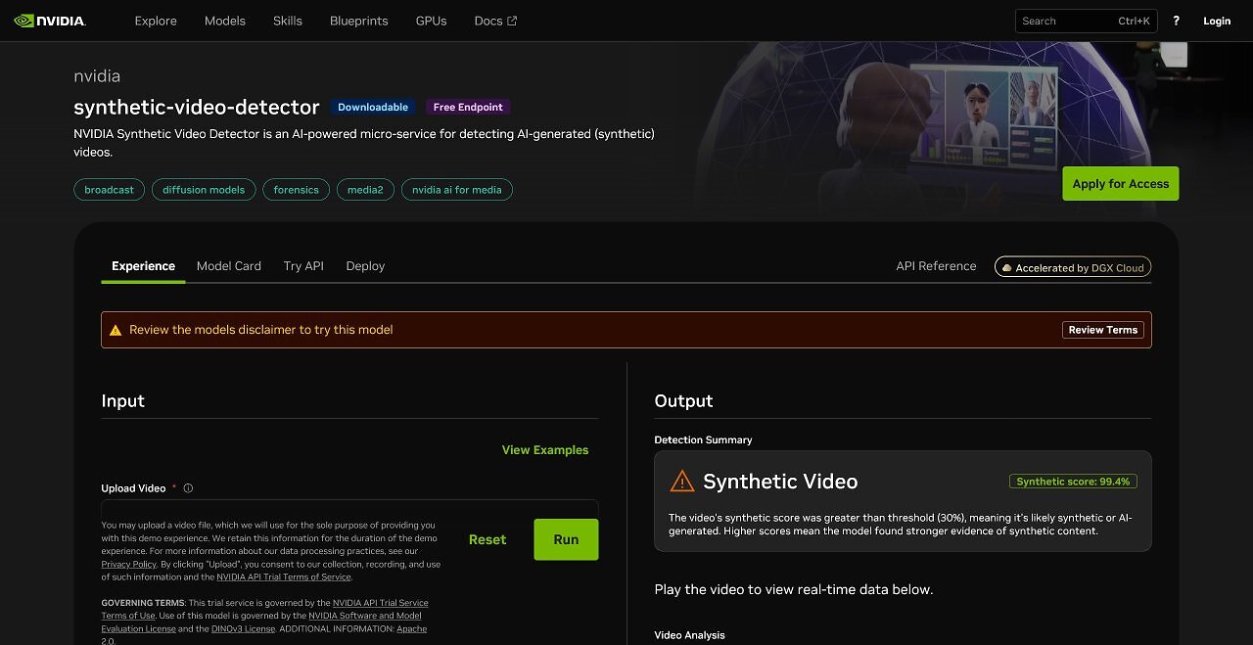This screenshot has height=645, width=1253.
Task: Click the Video Analysis label
Action: click(x=689, y=635)
